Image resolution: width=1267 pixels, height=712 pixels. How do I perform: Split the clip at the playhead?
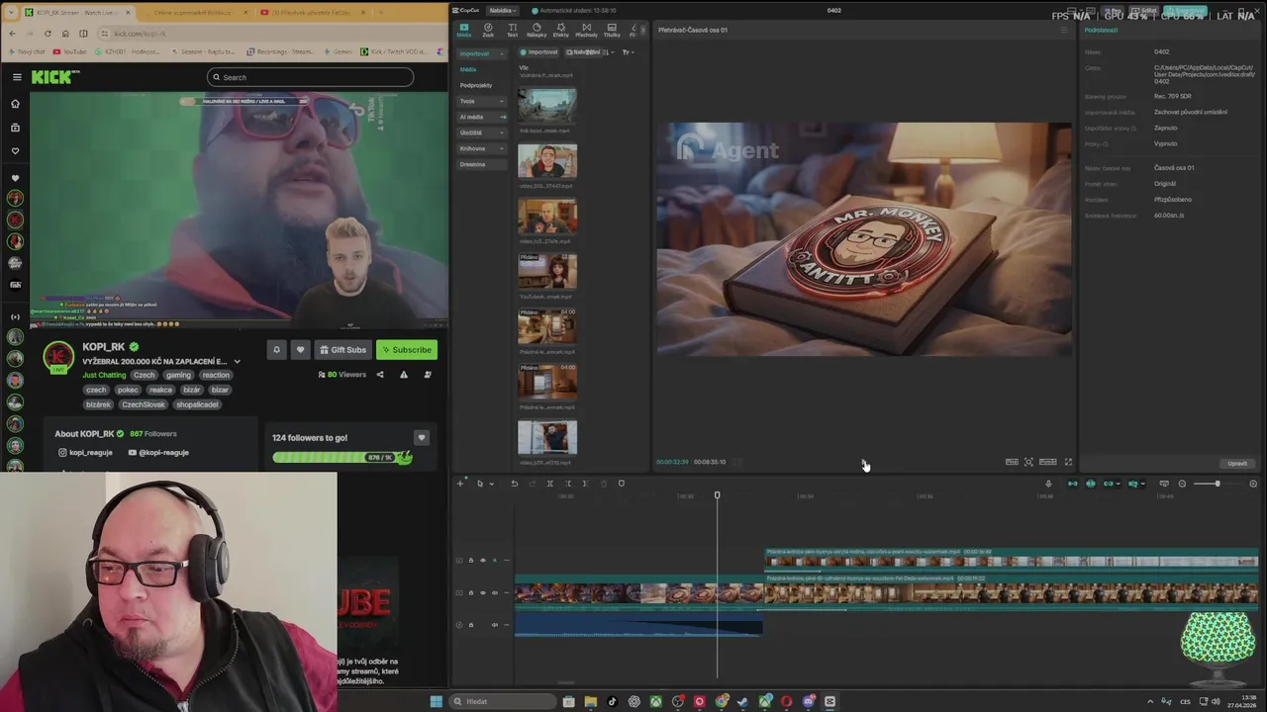[549, 484]
